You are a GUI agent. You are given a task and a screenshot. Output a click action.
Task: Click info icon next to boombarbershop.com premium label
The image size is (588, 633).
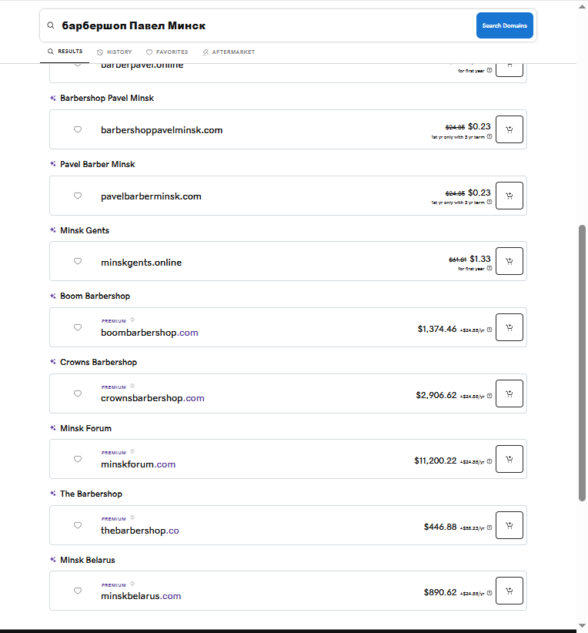pyautogui.click(x=132, y=320)
